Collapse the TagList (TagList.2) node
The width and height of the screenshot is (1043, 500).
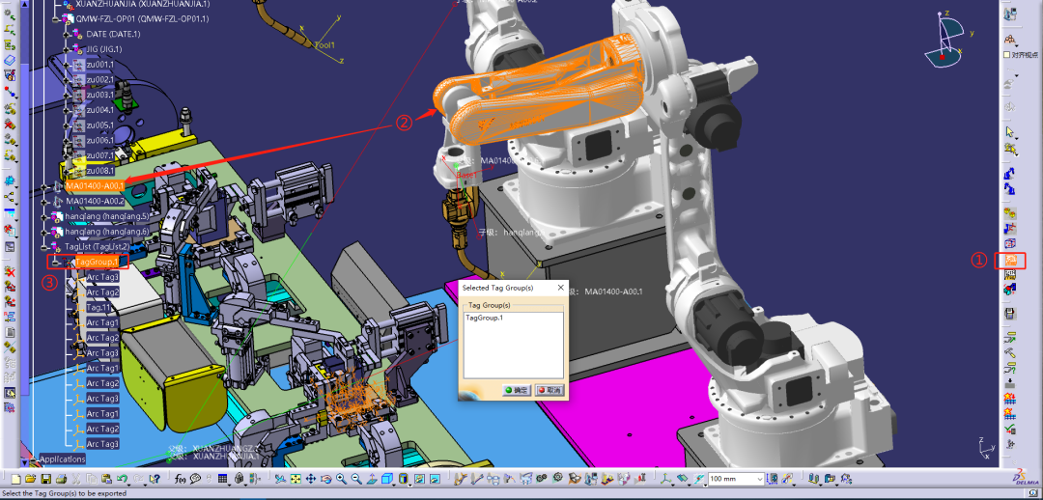(44, 247)
